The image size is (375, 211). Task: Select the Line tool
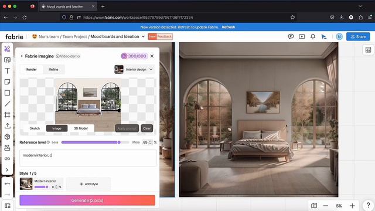point(7,104)
